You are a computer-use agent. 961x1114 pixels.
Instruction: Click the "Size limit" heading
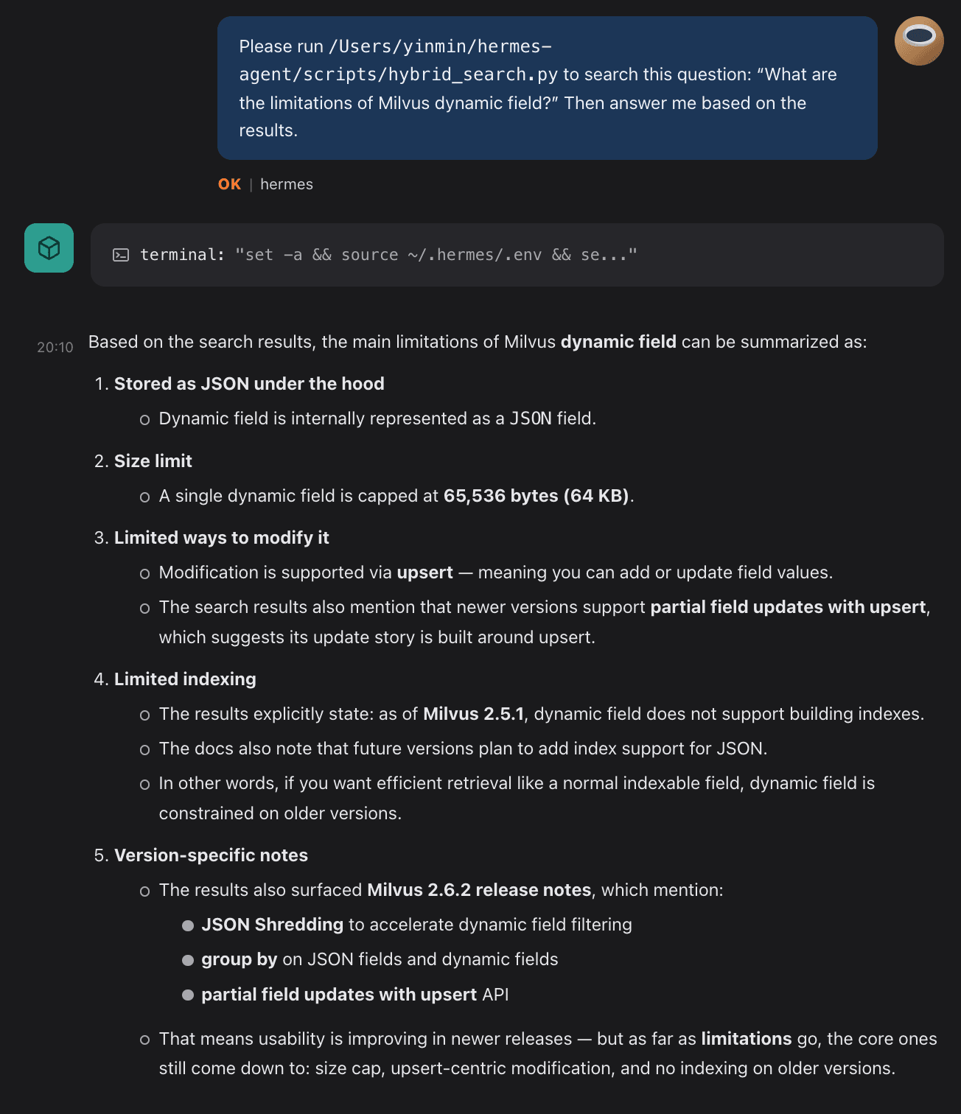pyautogui.click(x=153, y=461)
